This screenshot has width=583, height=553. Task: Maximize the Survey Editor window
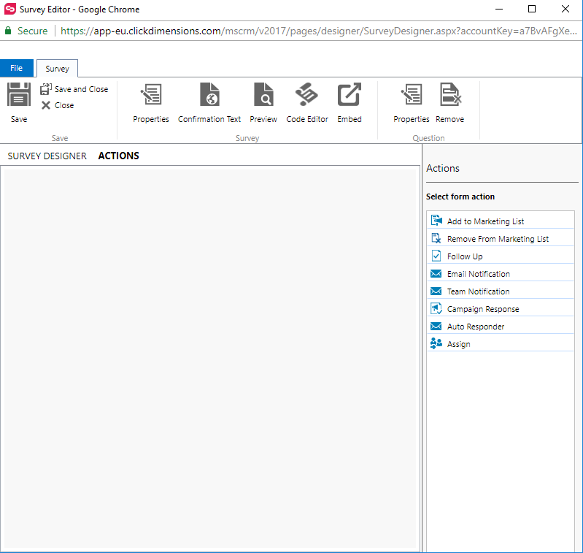pyautogui.click(x=532, y=9)
